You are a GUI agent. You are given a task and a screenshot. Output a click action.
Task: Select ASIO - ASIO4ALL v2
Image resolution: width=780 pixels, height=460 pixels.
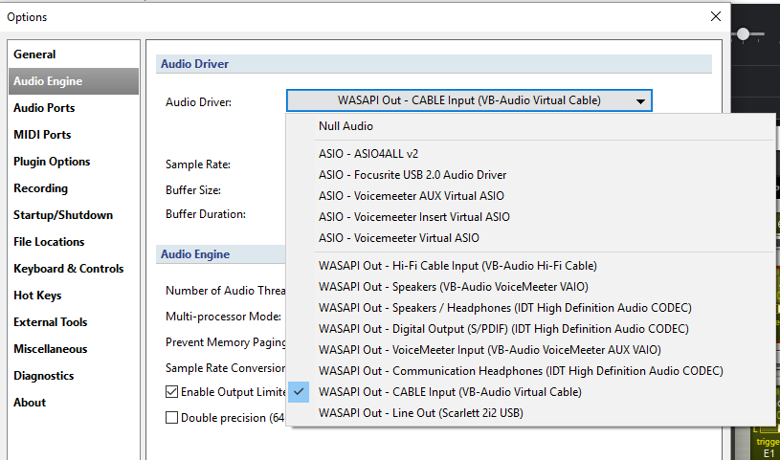[531, 154]
